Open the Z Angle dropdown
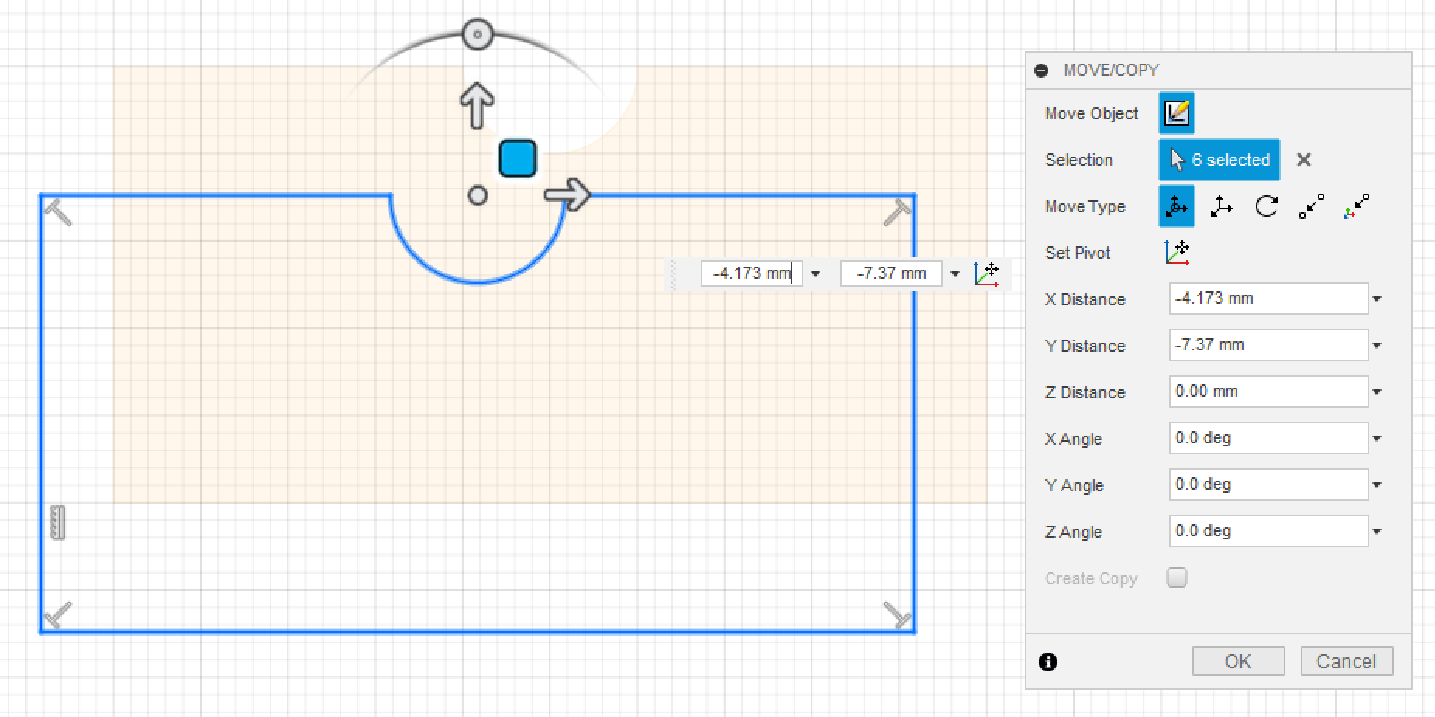 point(1376,531)
